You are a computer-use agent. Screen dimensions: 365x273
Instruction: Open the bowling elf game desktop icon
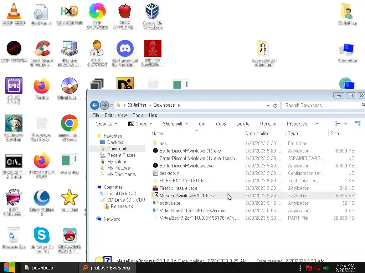tap(14, 128)
